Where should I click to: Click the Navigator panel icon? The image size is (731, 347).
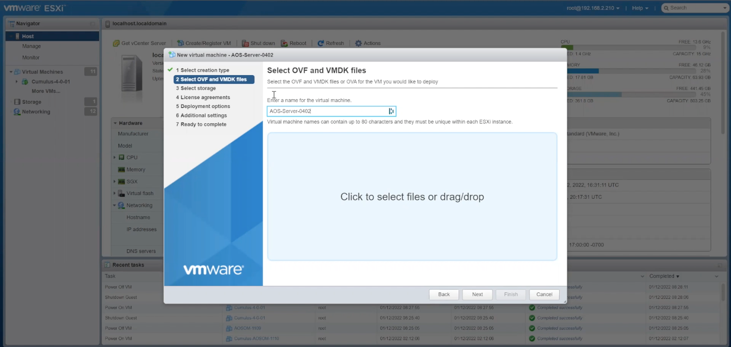[12, 24]
